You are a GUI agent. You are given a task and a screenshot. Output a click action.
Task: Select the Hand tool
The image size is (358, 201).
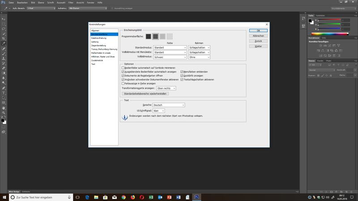pos(4,108)
